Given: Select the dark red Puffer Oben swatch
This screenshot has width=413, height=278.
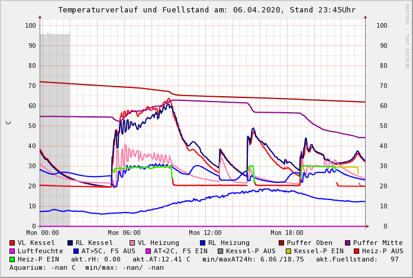Looking at the screenshot, I should (282, 243).
